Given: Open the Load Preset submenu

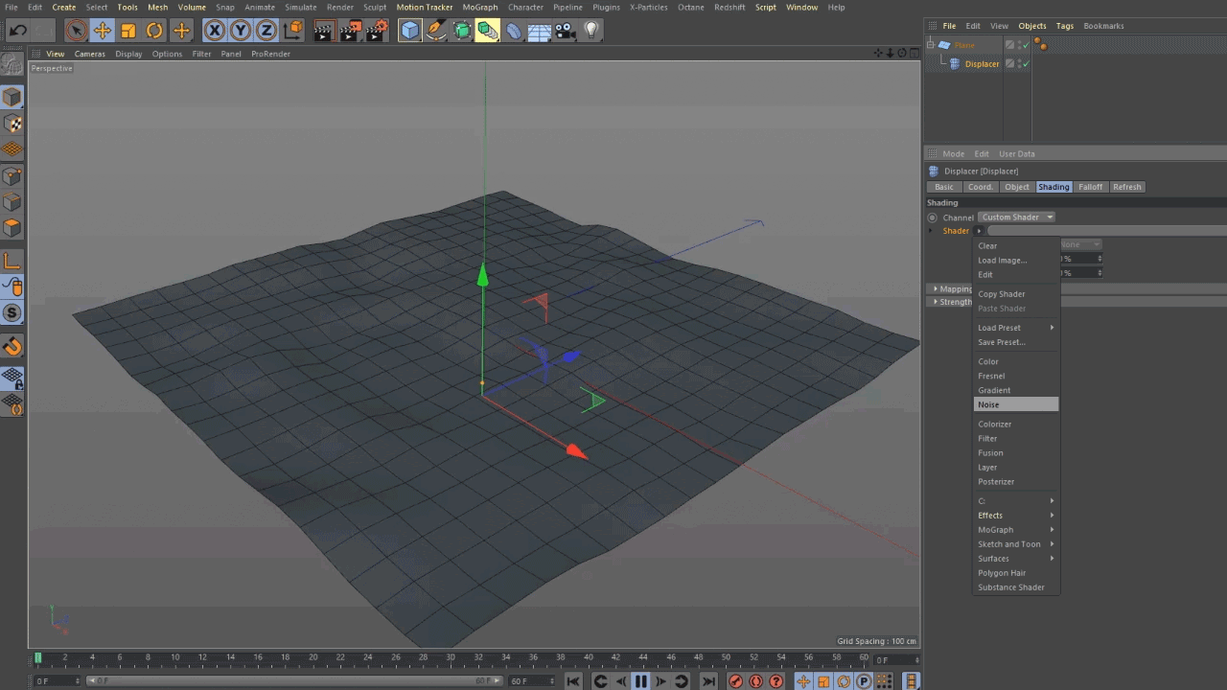Looking at the screenshot, I should pyautogui.click(x=1016, y=328).
